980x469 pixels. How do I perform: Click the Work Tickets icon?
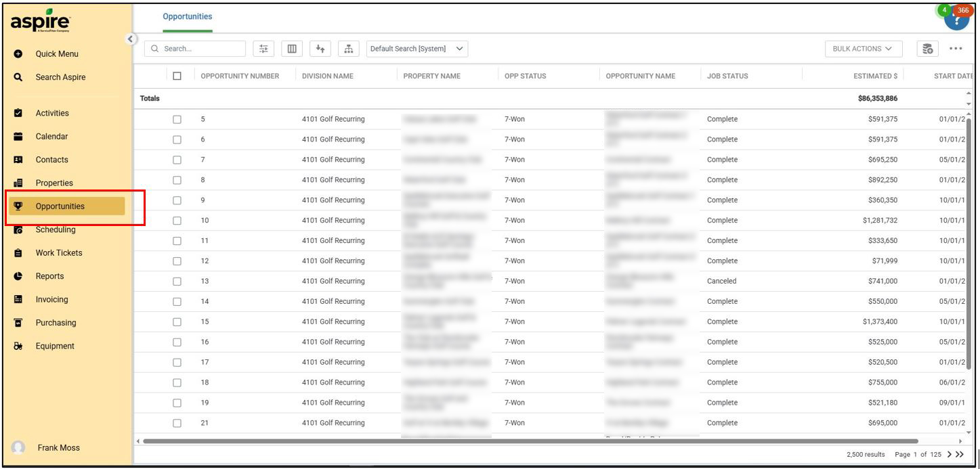point(18,253)
